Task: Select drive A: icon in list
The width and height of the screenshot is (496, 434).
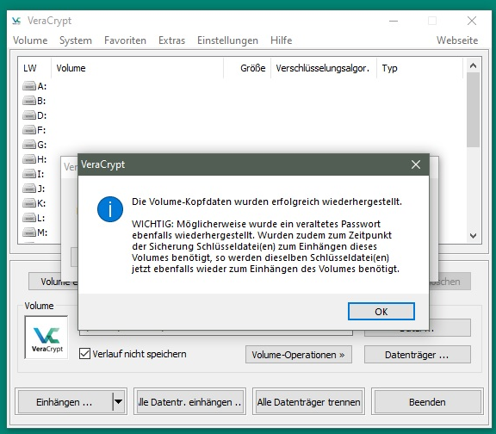Action: 29,86
